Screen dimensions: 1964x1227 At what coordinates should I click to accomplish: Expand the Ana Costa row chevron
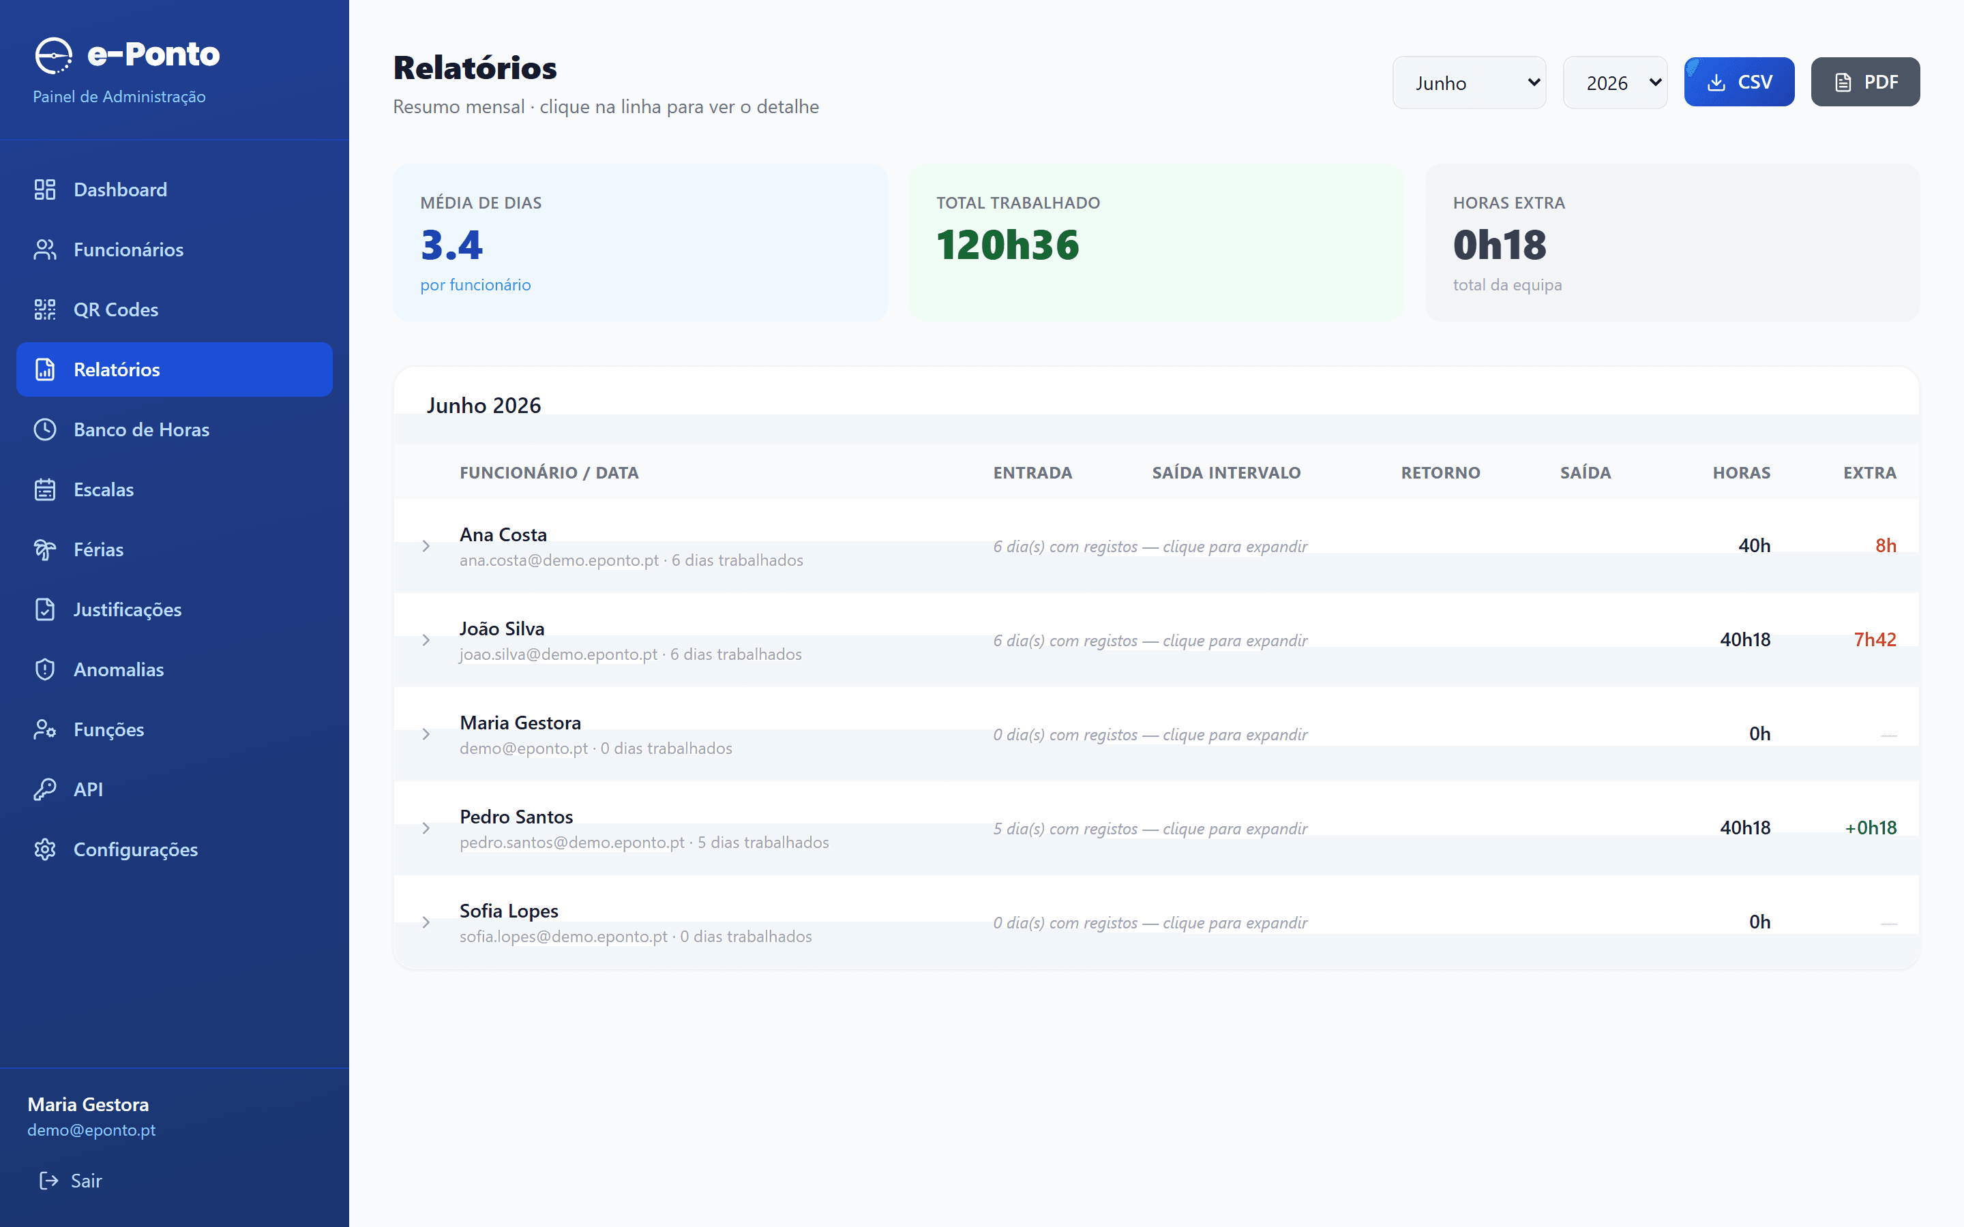tap(426, 546)
